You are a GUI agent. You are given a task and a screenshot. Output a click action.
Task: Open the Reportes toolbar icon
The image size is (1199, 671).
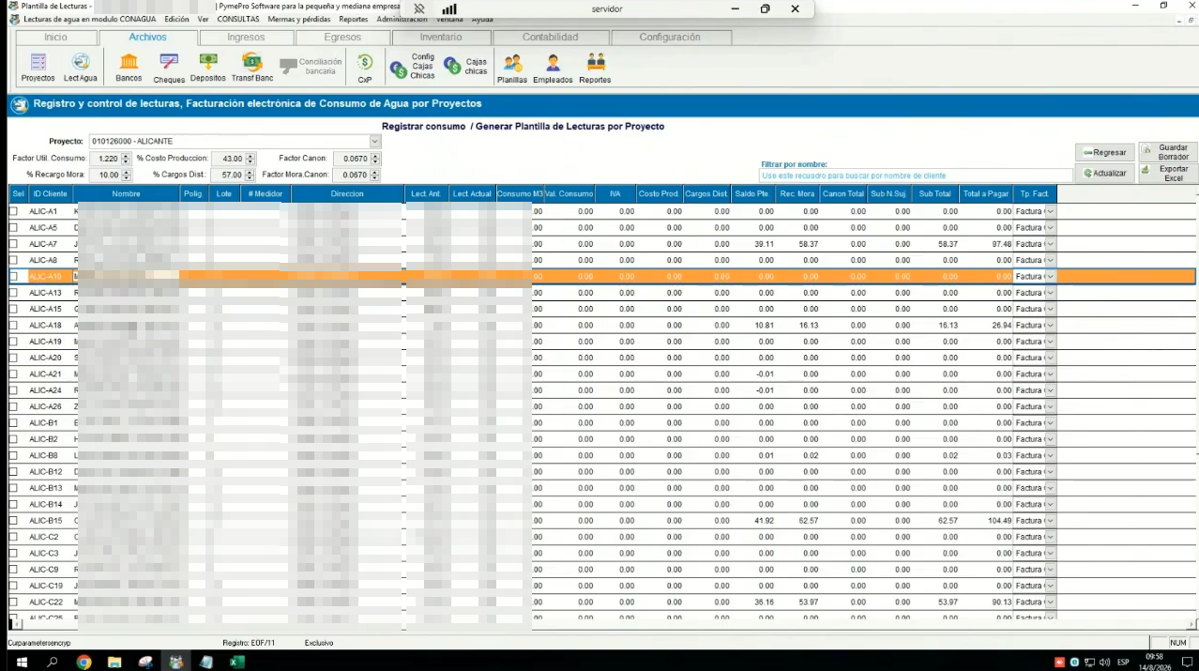point(595,69)
